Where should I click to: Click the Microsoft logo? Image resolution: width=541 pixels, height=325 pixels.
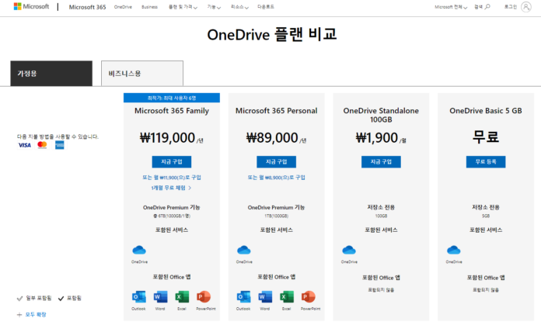coord(31,6)
